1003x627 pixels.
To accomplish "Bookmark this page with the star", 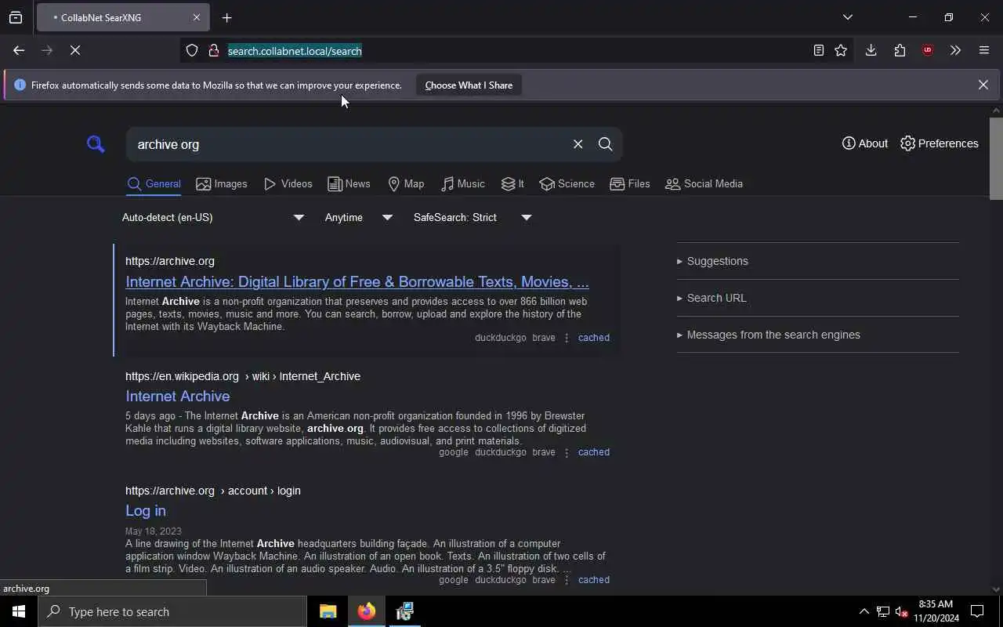I will (x=841, y=51).
